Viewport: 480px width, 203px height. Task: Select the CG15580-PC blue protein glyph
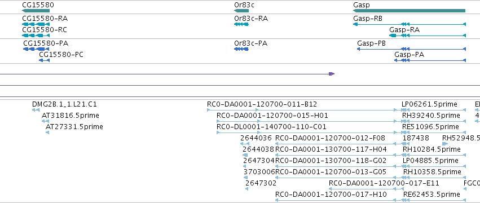[44, 60]
